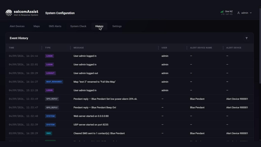Click the LOGOUT type badge
The image size is (261, 147).
(50, 73)
